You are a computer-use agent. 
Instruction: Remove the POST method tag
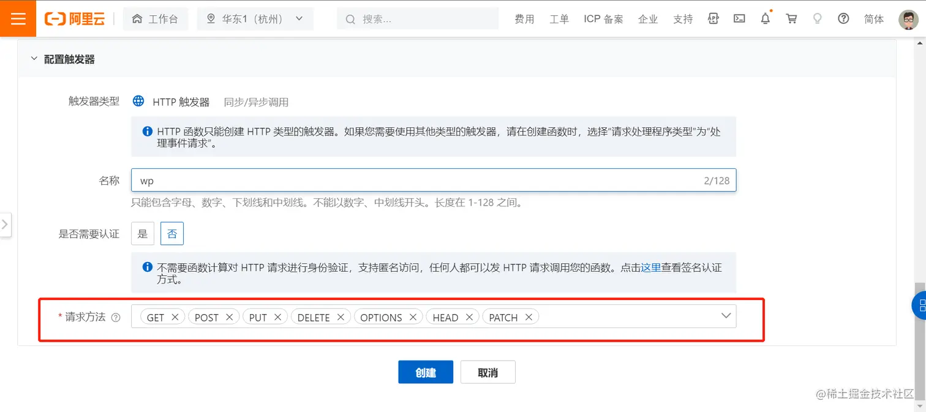click(x=230, y=317)
